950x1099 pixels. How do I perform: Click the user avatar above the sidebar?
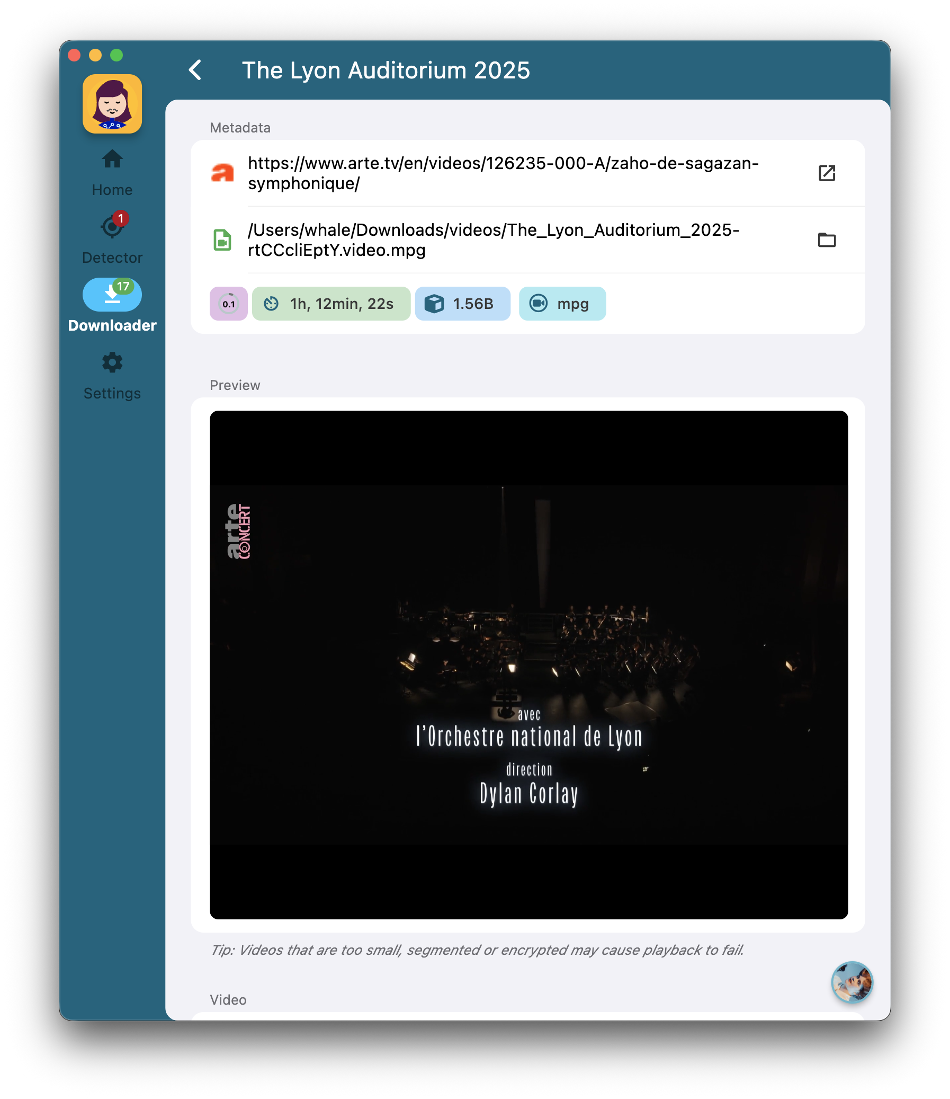coord(112,104)
